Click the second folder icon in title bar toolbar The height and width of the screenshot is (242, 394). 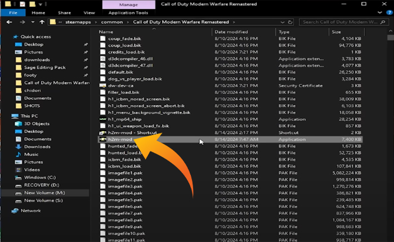click(32, 4)
